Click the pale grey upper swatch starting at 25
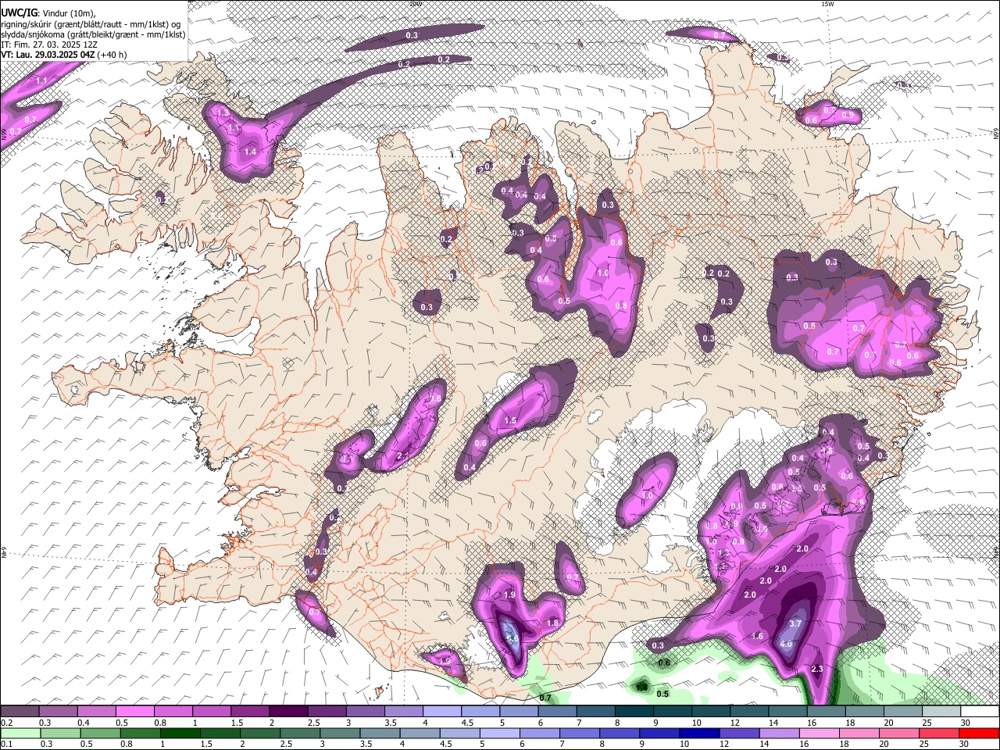This screenshot has width=1000, height=750. [x=941, y=712]
